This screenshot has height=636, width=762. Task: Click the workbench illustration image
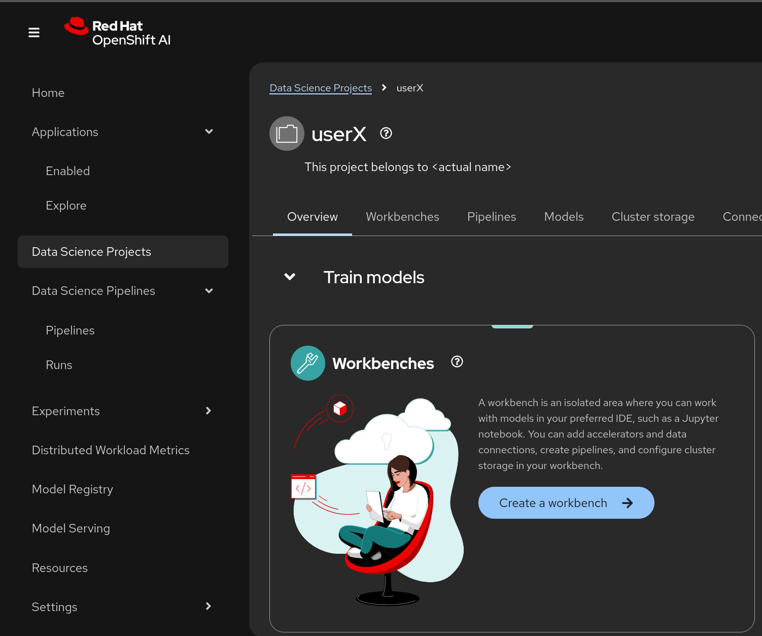pos(378,500)
